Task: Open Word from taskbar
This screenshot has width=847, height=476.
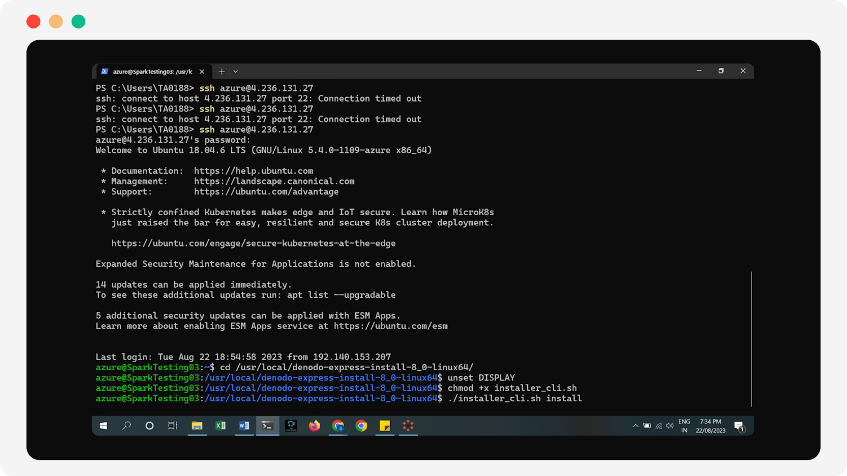Action: (244, 426)
